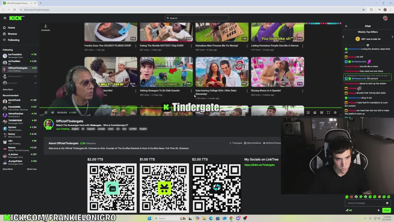This screenshot has height=222, width=394.
Task: Toggle theater mode icon
Action: [322, 113]
